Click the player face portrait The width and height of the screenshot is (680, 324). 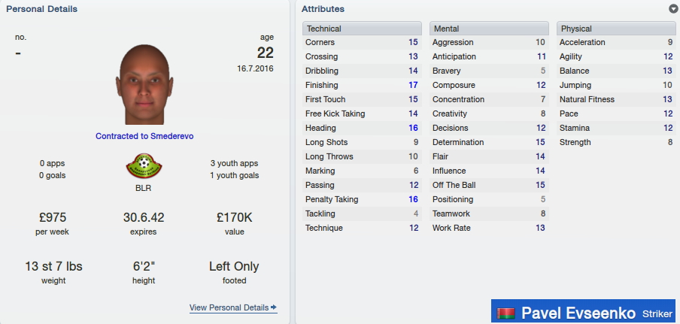tap(144, 84)
